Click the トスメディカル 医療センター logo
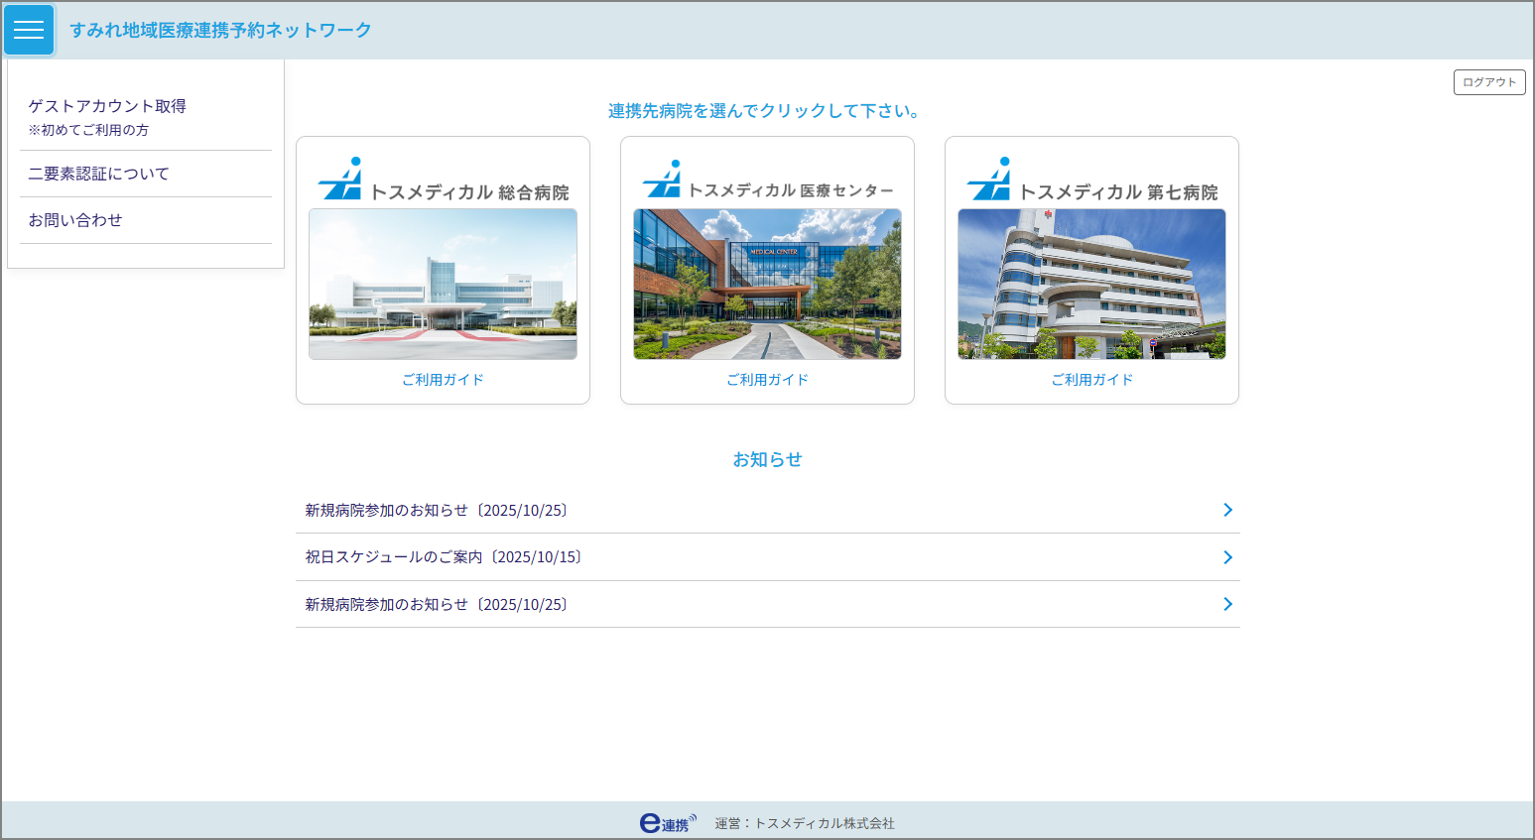The height and width of the screenshot is (840, 1535). coord(767,180)
